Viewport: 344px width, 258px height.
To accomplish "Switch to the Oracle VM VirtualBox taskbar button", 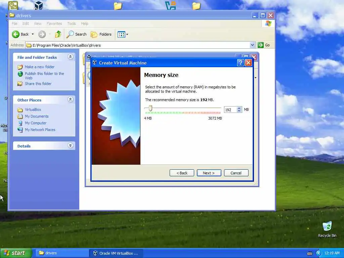I will tap(117, 253).
